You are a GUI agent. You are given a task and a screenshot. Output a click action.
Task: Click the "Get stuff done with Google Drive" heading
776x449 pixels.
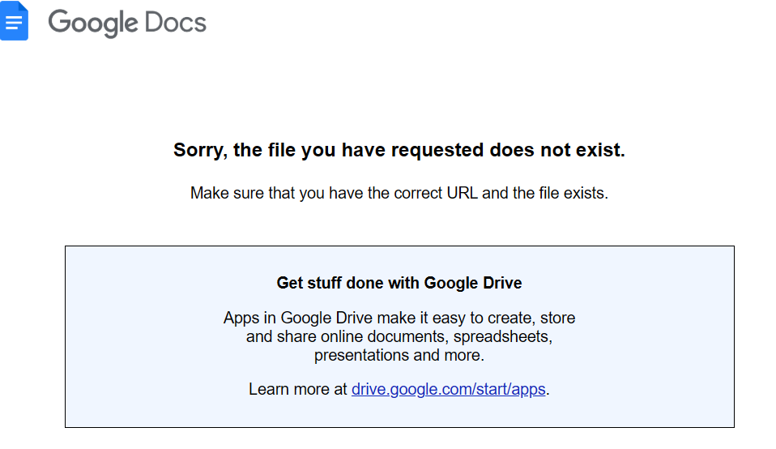[x=399, y=283]
